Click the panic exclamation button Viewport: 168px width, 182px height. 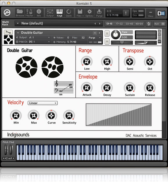point(126,13)
